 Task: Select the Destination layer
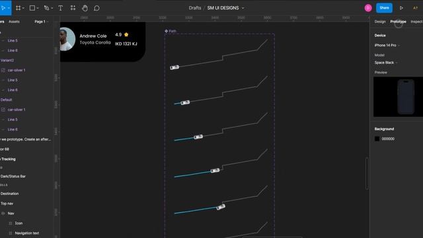click(x=9, y=194)
